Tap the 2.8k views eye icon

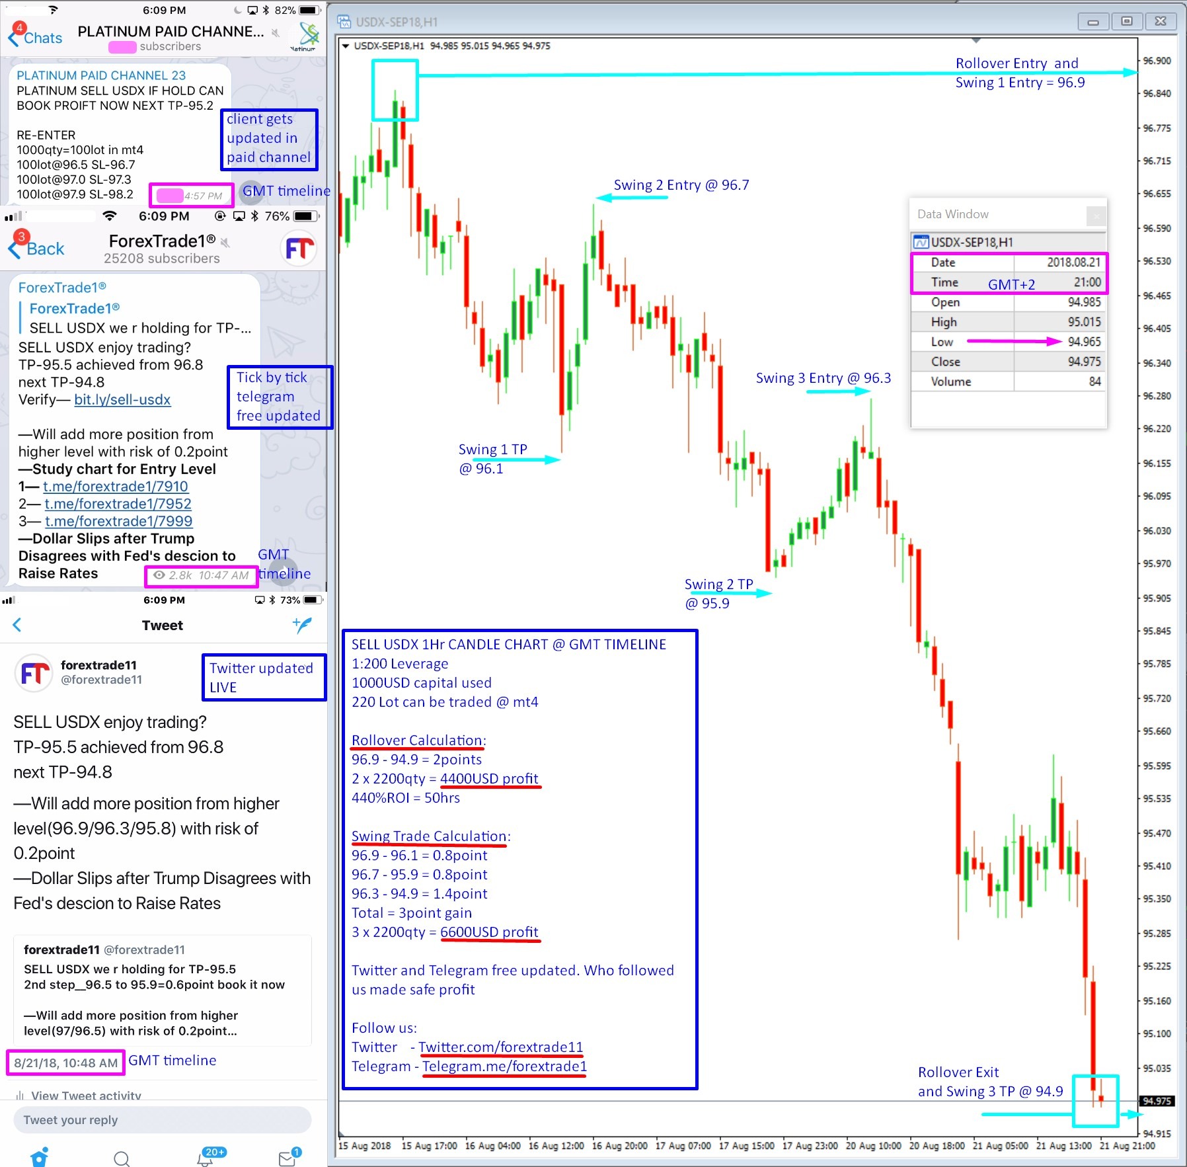(x=159, y=575)
